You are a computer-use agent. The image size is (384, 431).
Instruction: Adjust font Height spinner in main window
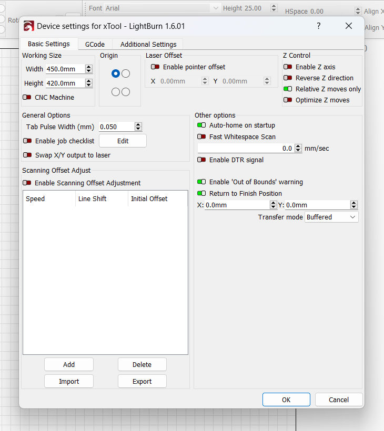(274, 8)
